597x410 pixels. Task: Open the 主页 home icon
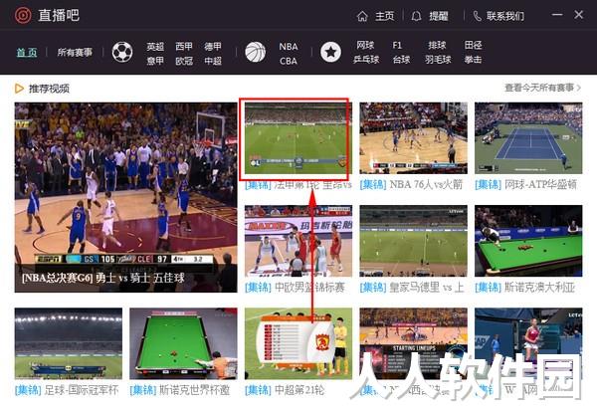click(362, 16)
